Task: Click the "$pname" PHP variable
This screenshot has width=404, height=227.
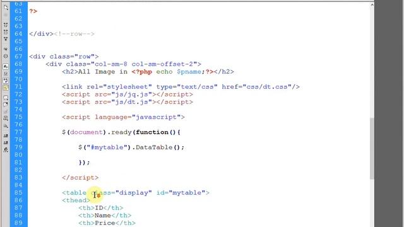Action: 189,72
